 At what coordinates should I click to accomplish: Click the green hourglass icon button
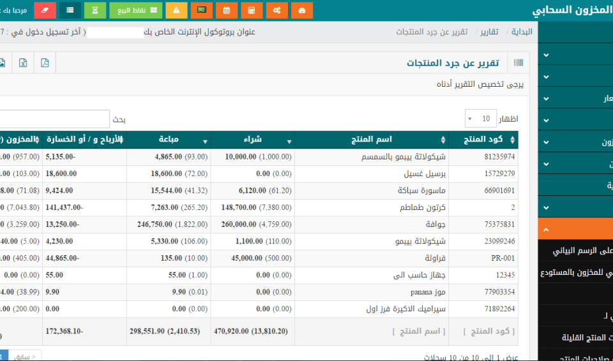pyautogui.click(x=95, y=10)
